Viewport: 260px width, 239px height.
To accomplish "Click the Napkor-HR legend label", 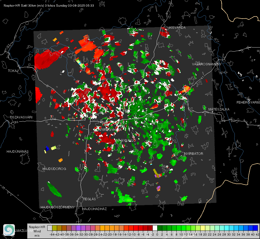I will coord(37,227).
